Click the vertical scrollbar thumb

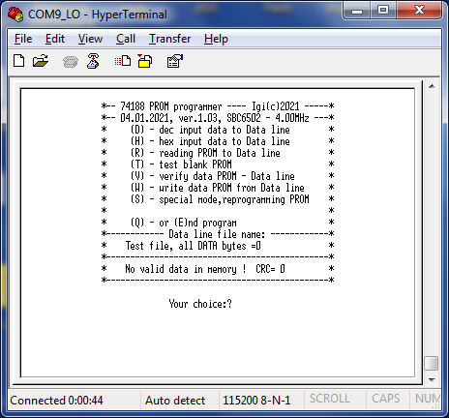pos(432,363)
